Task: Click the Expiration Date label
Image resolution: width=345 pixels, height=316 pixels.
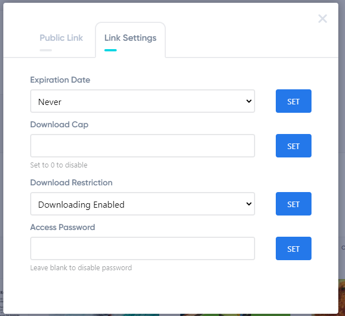Action: pyautogui.click(x=60, y=80)
